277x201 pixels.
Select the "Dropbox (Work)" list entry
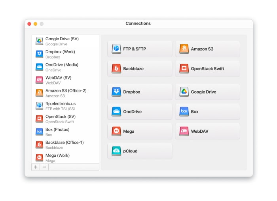(65, 54)
